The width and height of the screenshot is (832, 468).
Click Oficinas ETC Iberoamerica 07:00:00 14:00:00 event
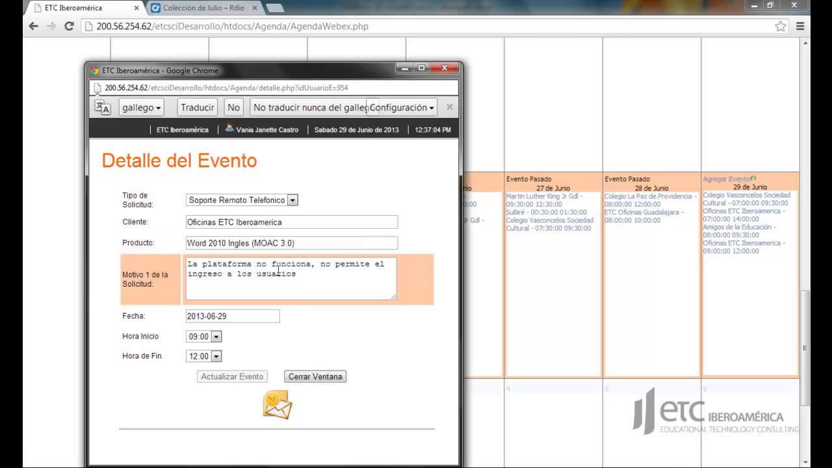tap(744, 215)
